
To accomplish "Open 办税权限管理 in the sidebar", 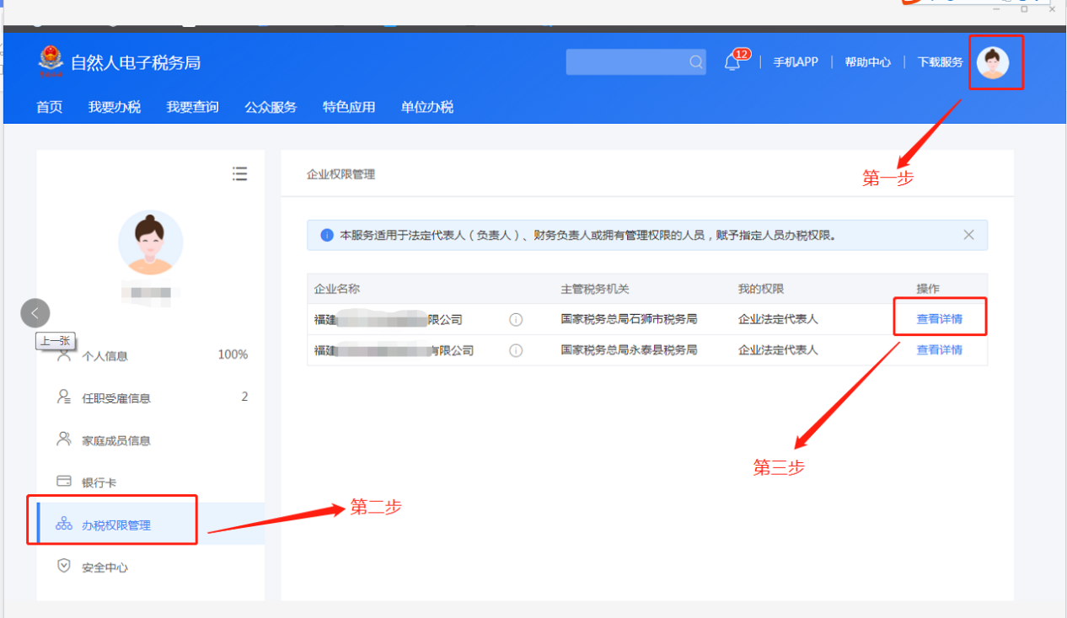I will tap(115, 525).
